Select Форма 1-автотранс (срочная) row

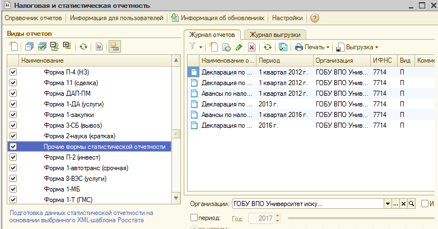click(x=90, y=168)
